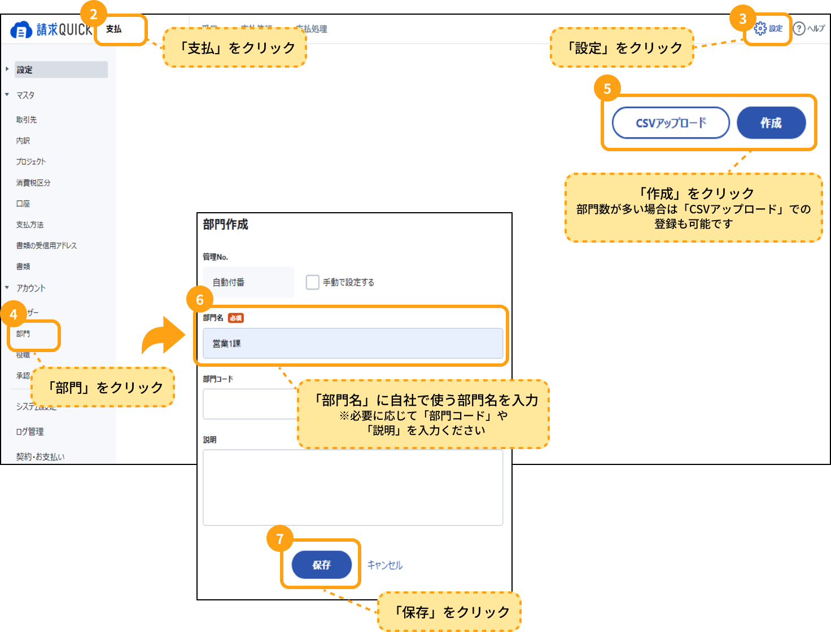The image size is (831, 632).
Task: Open settings via the gear icon
Action: tap(760, 28)
